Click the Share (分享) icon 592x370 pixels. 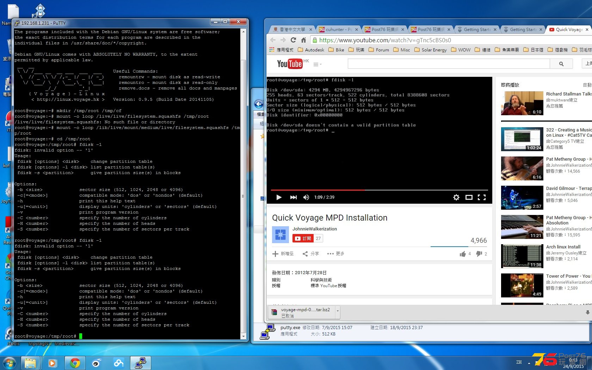[305, 254]
